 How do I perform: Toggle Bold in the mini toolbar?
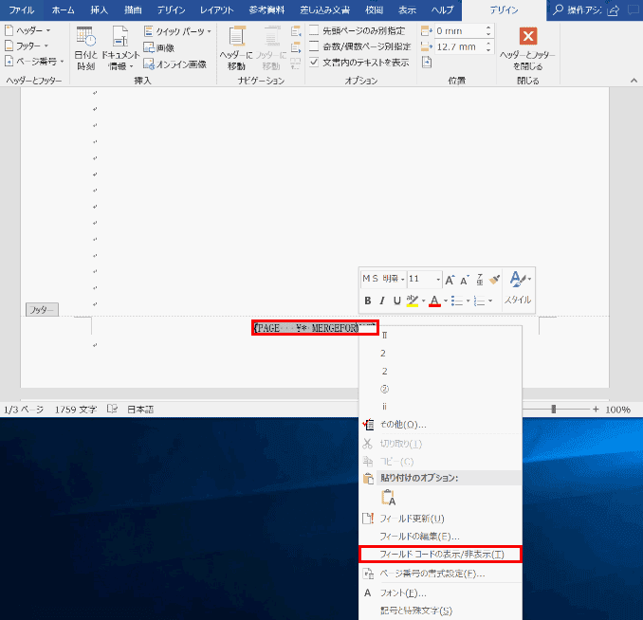[368, 301]
